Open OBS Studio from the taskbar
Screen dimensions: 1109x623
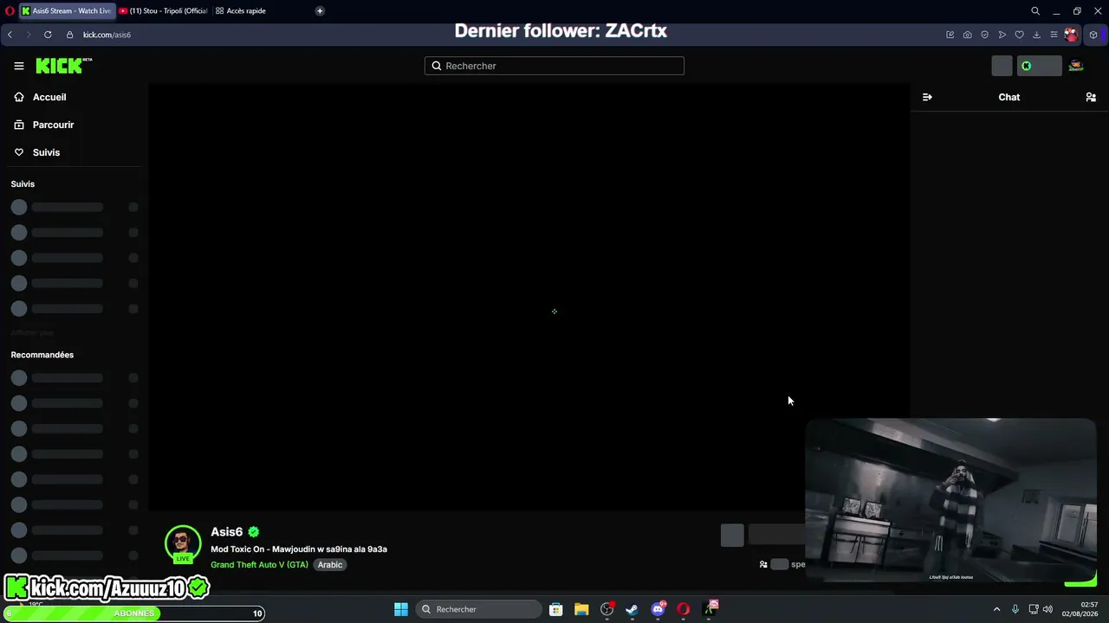pyautogui.click(x=606, y=609)
